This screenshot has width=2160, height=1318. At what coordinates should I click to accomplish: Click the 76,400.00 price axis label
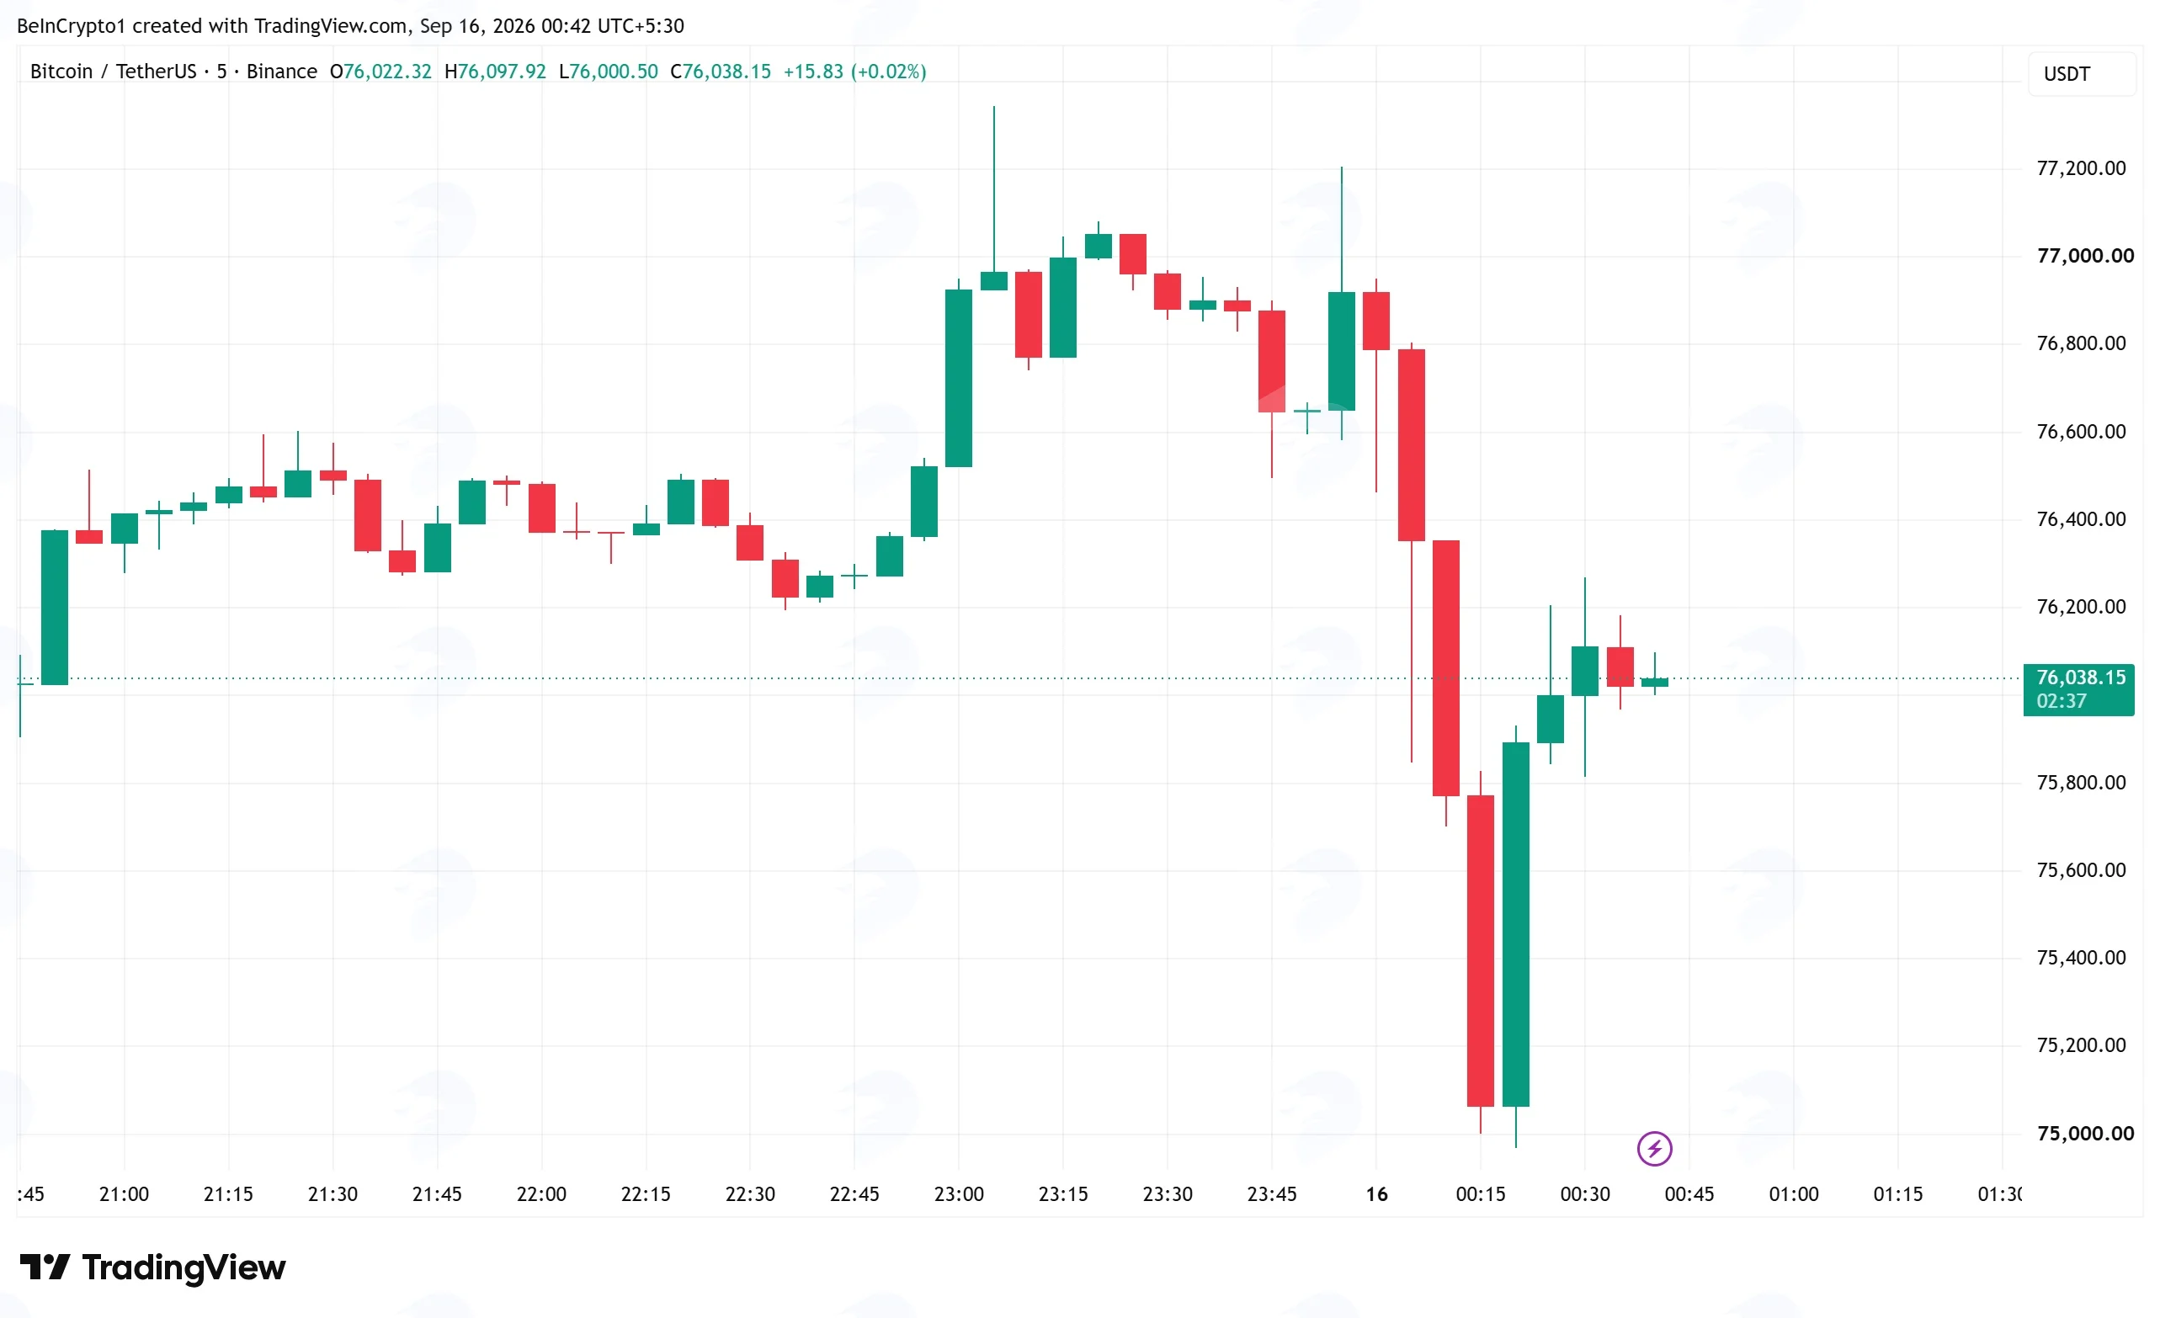(x=2081, y=518)
